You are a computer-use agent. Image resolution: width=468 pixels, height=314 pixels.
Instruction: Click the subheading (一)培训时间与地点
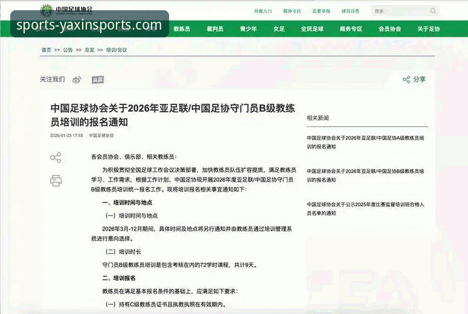(132, 216)
